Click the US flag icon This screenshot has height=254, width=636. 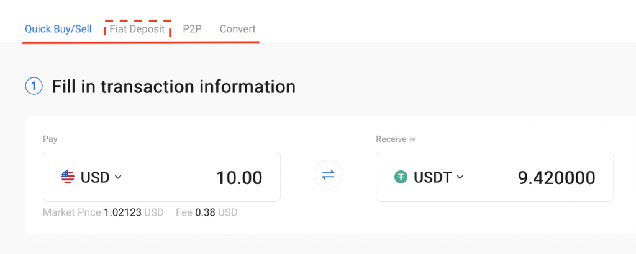68,177
